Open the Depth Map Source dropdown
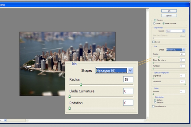191x127 pixels. (x=175, y=31)
